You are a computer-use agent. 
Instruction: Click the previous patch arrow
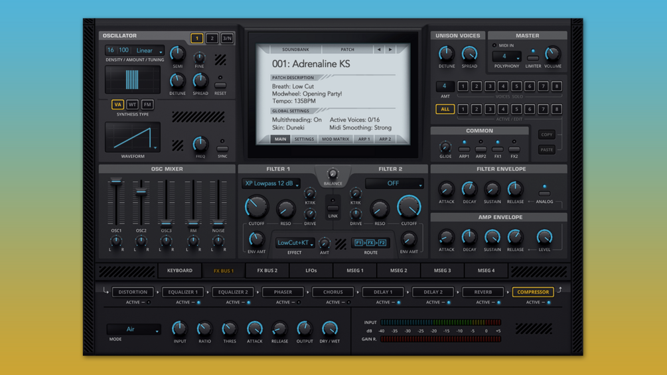378,50
